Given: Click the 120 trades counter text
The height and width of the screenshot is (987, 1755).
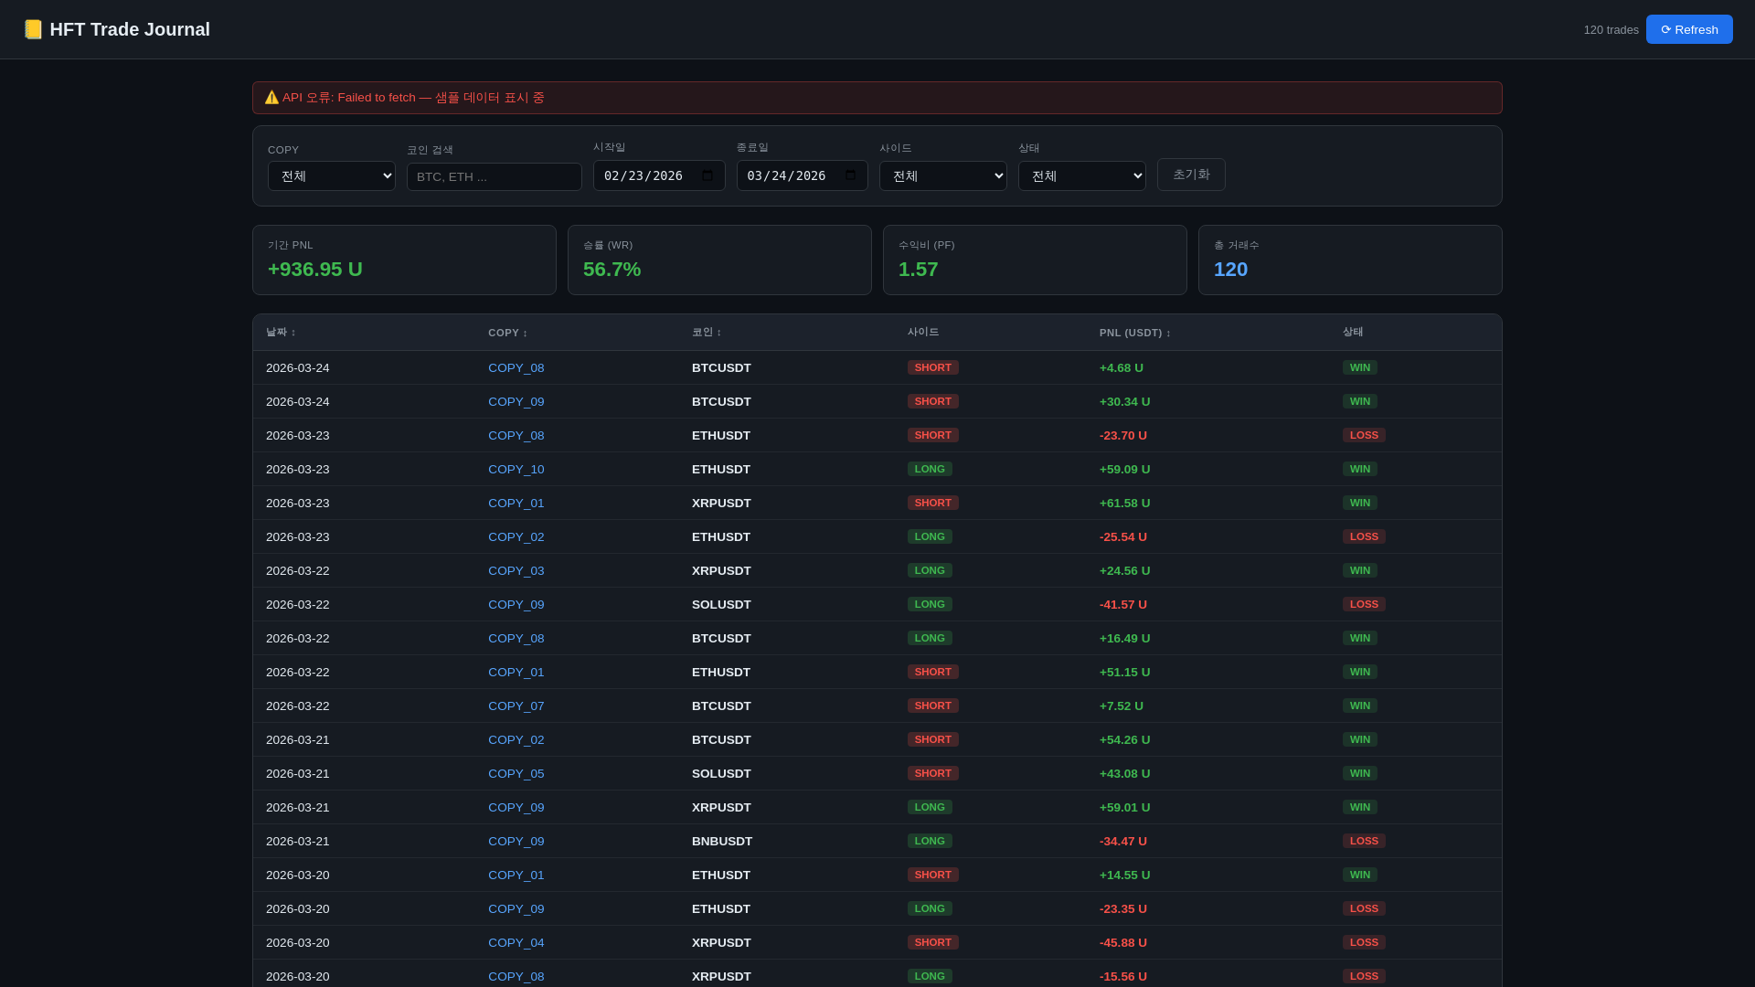Looking at the screenshot, I should [1611, 30].
